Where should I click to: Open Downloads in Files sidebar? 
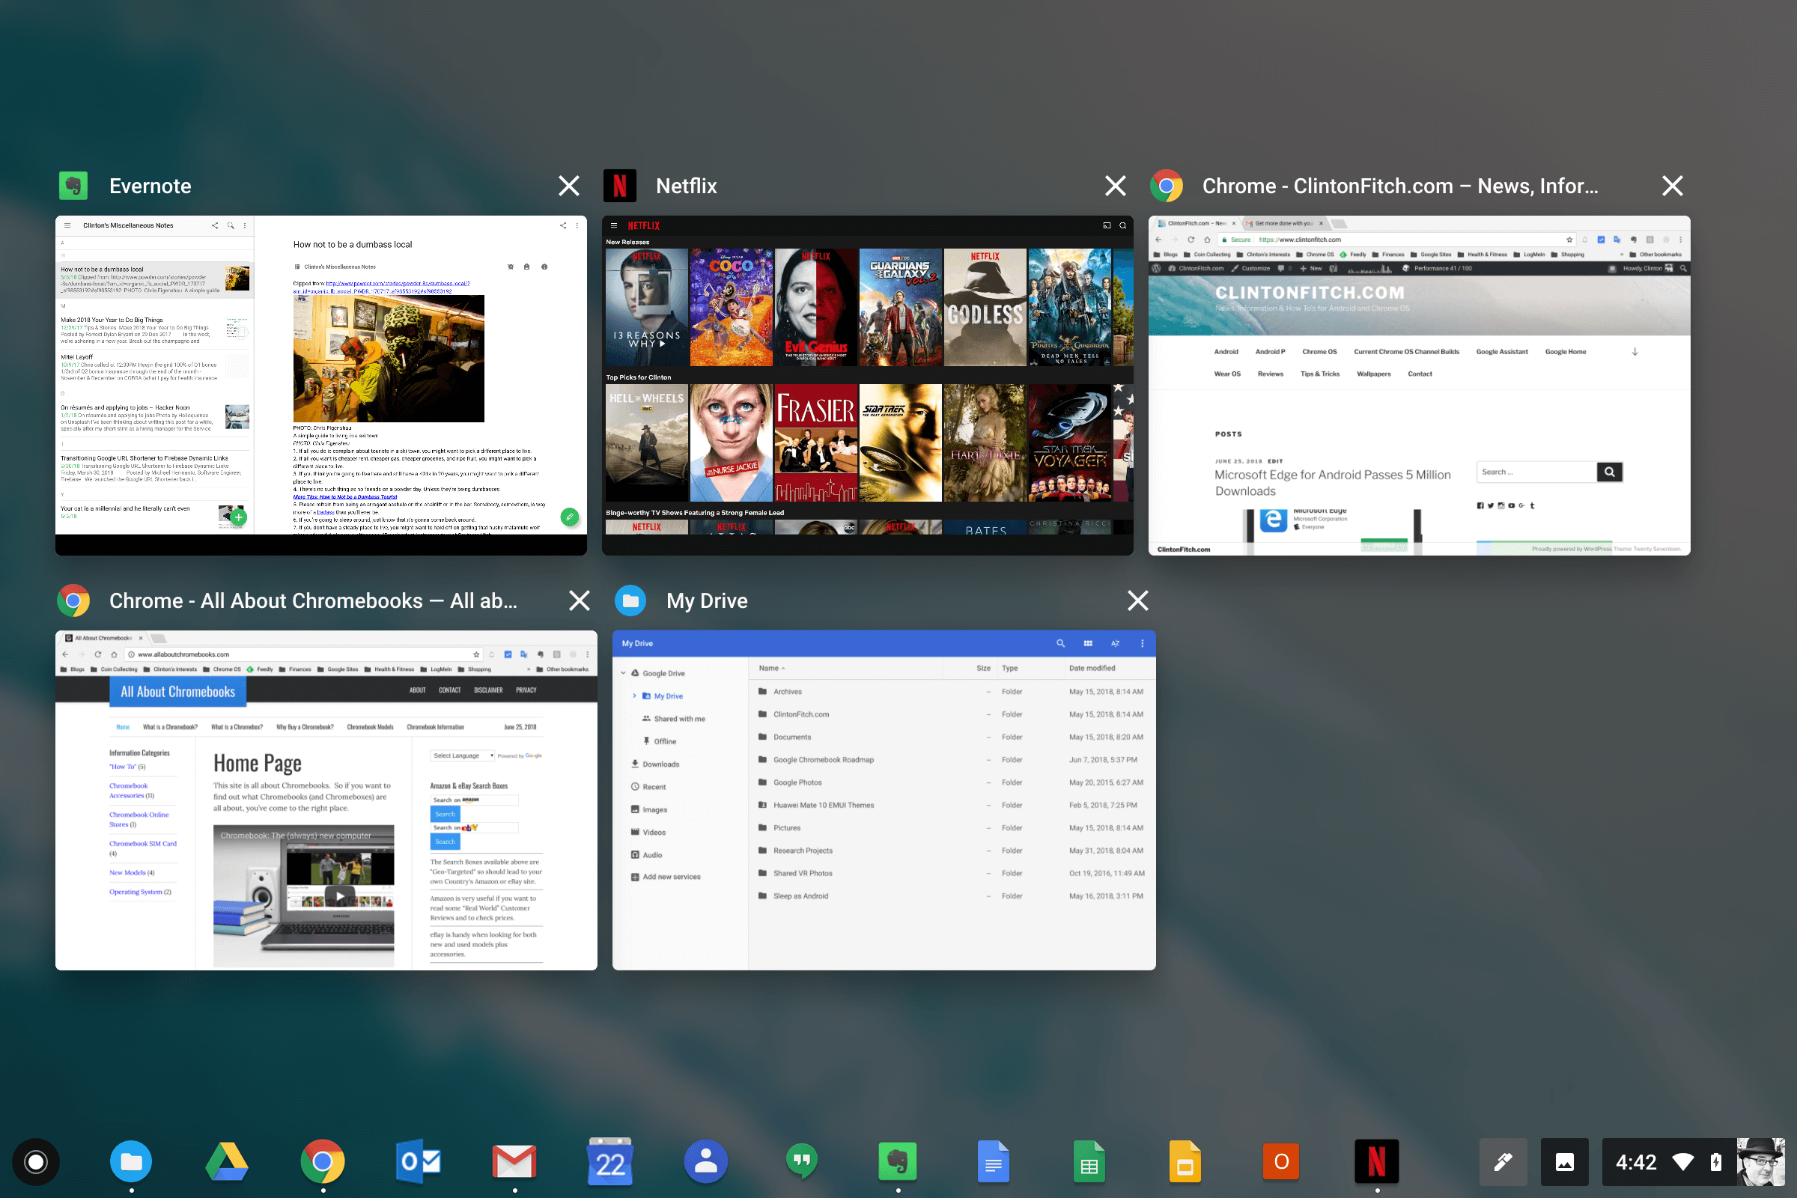pyautogui.click(x=661, y=764)
